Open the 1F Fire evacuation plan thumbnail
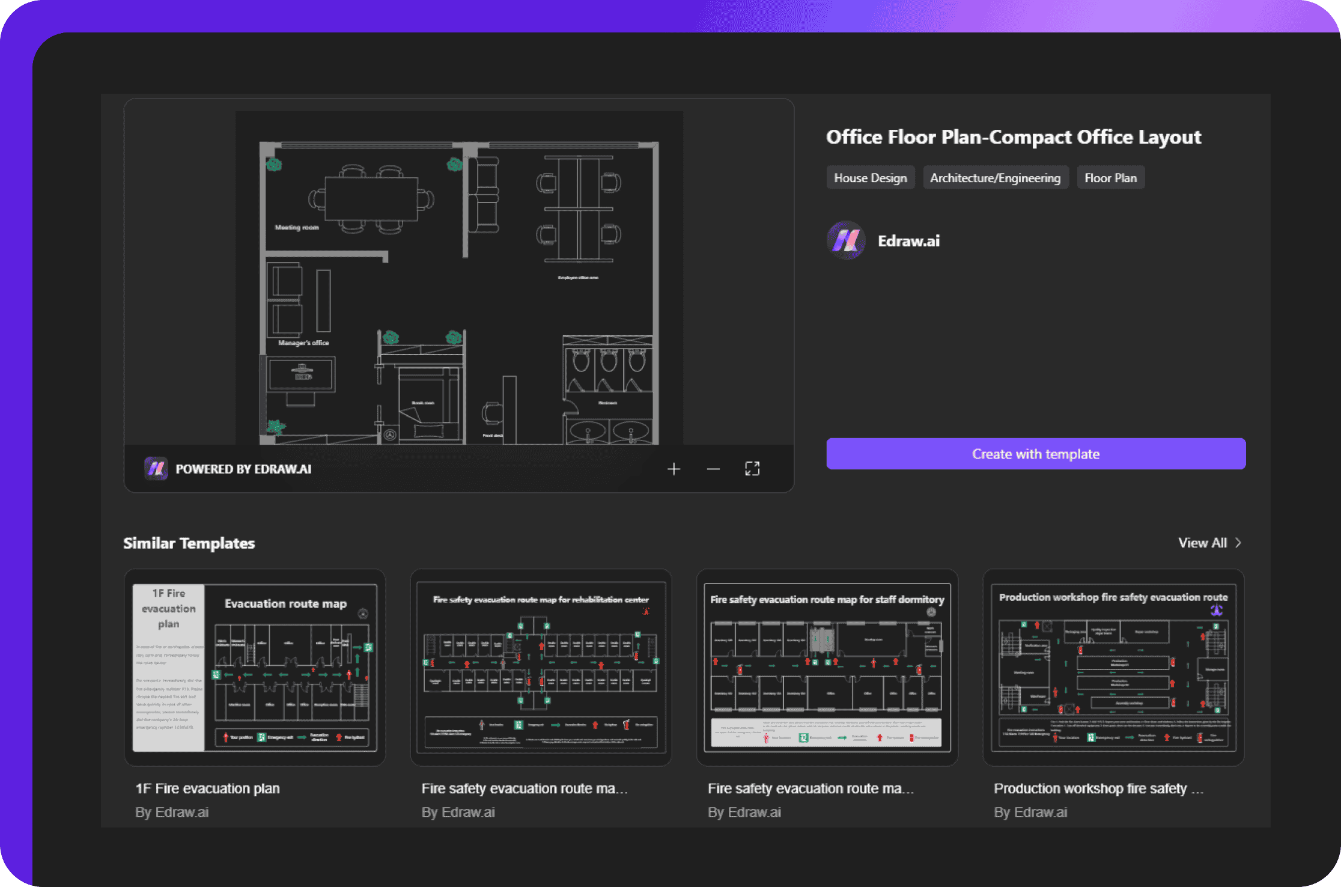The height and width of the screenshot is (887, 1341). 255,668
